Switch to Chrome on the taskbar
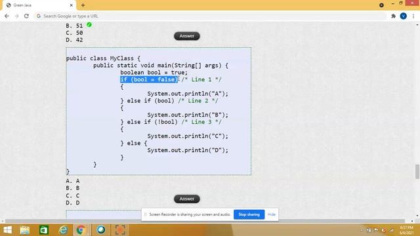420x236 pixels. click(81, 230)
